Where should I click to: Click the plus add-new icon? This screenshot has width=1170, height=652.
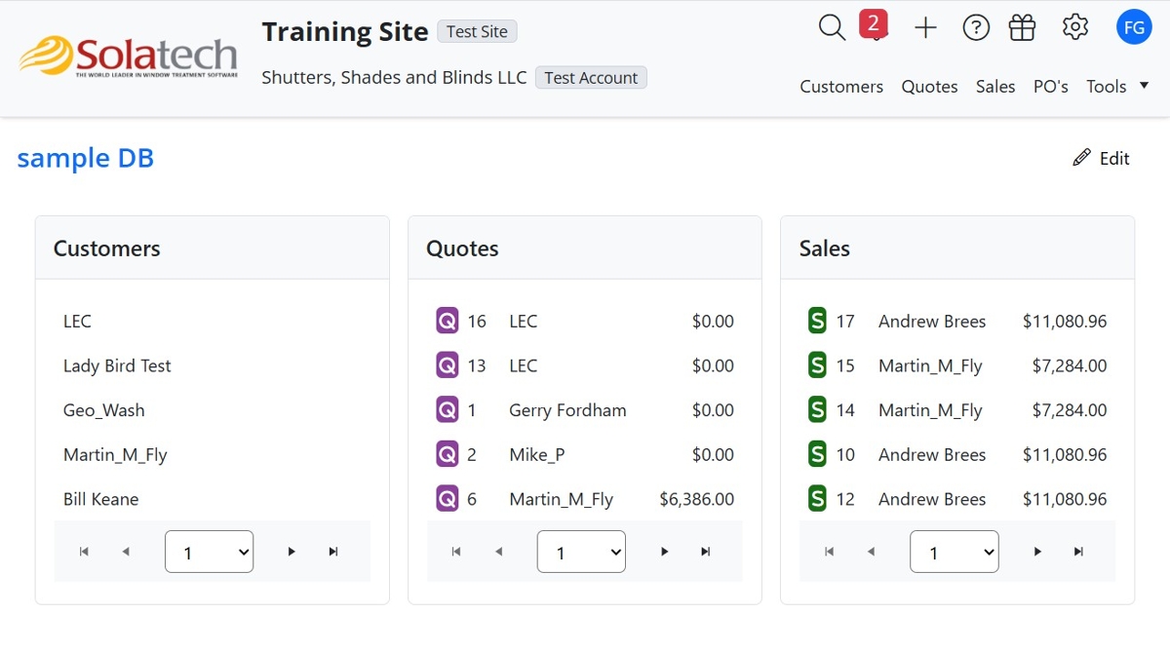point(925,28)
